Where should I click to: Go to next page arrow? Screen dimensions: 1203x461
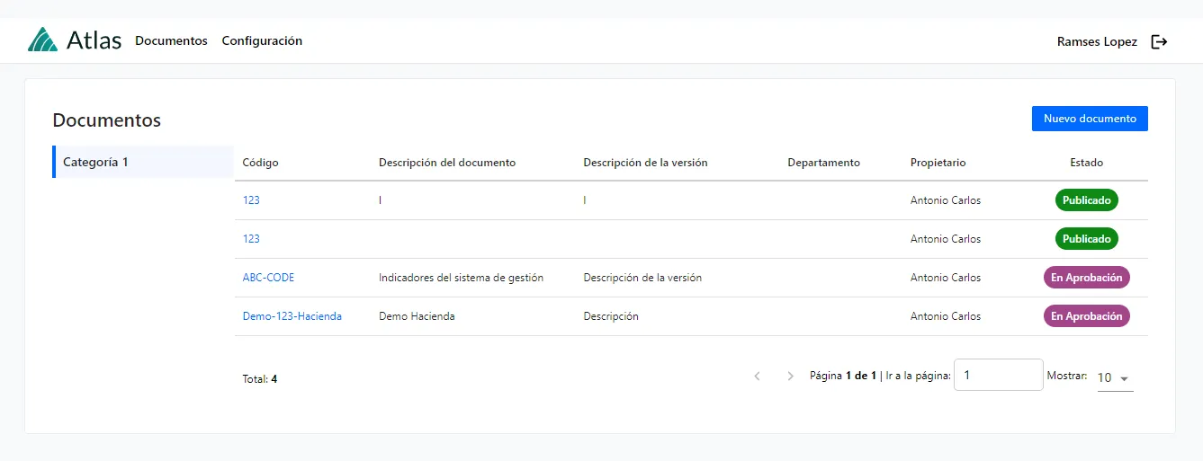790,377
